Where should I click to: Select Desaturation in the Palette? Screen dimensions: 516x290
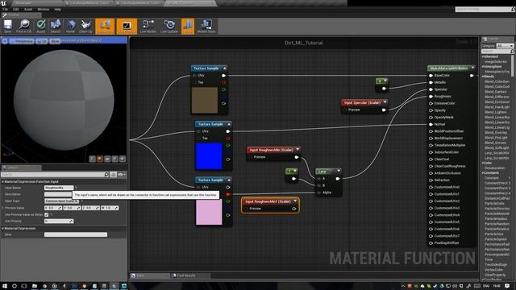[494, 168]
